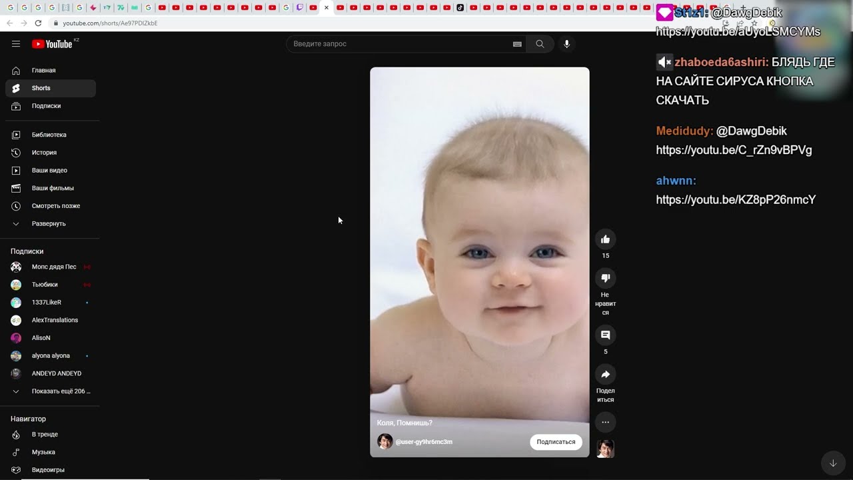Switch to the Twitch browser tab
Image resolution: width=853 pixels, height=480 pixels.
pyautogui.click(x=299, y=8)
